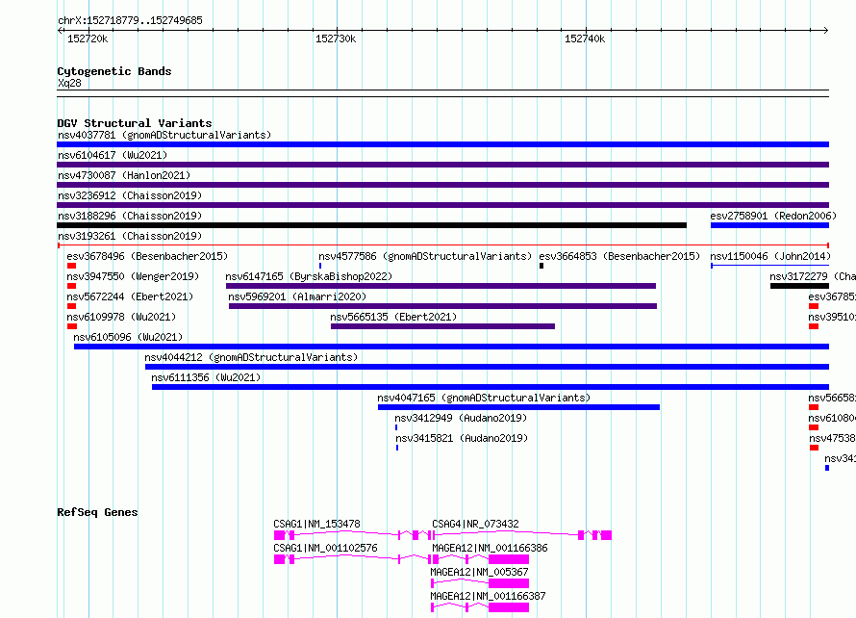The height and width of the screenshot is (618, 856).
Task: Click the Cytogenetic Bands track title
Action: (x=114, y=71)
